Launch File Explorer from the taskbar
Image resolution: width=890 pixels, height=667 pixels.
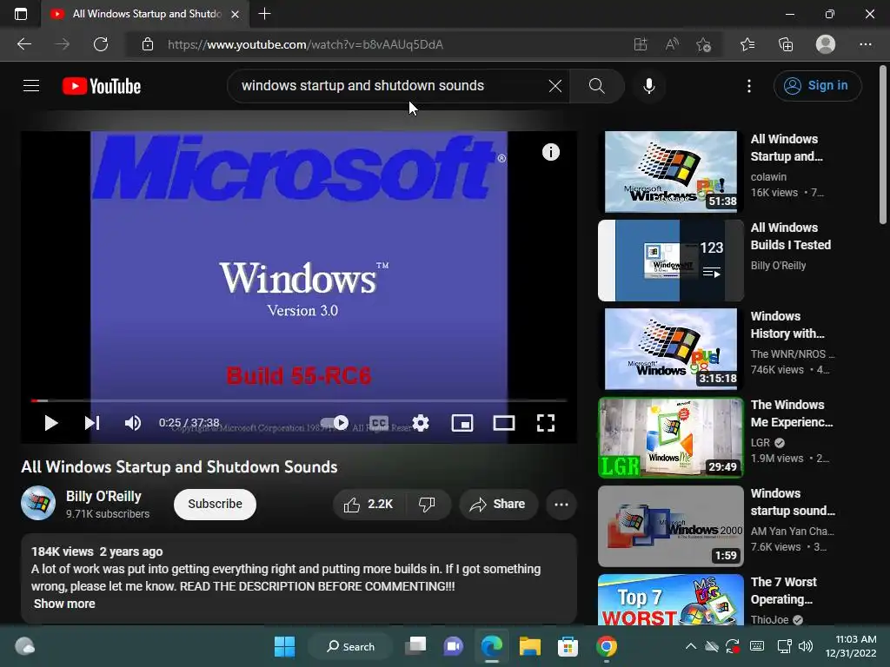coord(529,646)
